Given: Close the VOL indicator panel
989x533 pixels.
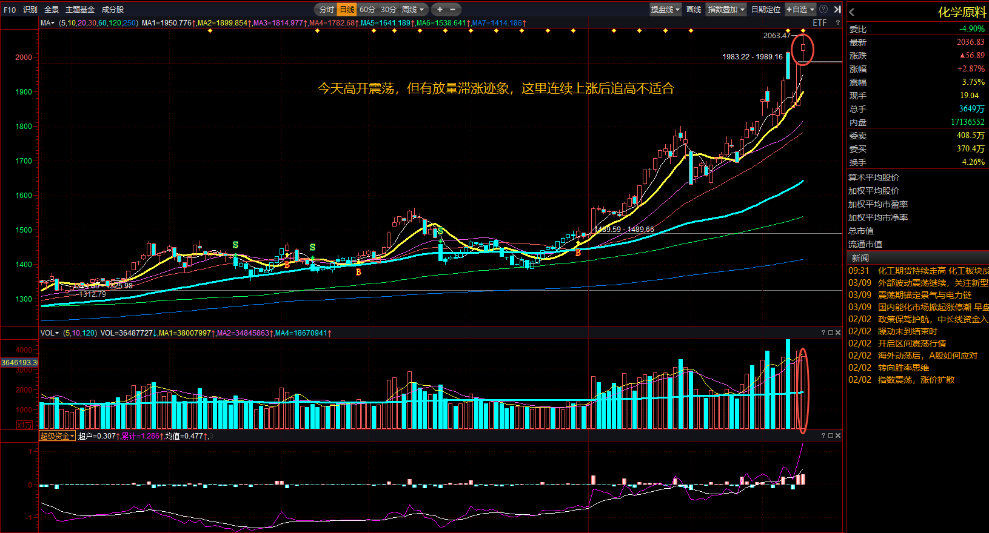Looking at the screenshot, I should [838, 333].
